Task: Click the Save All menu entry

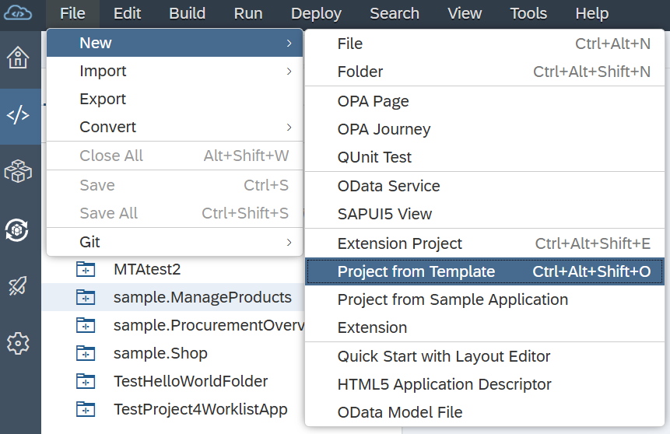Action: (175, 213)
